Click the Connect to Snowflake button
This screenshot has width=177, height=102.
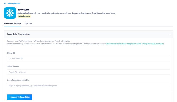pos(20,97)
